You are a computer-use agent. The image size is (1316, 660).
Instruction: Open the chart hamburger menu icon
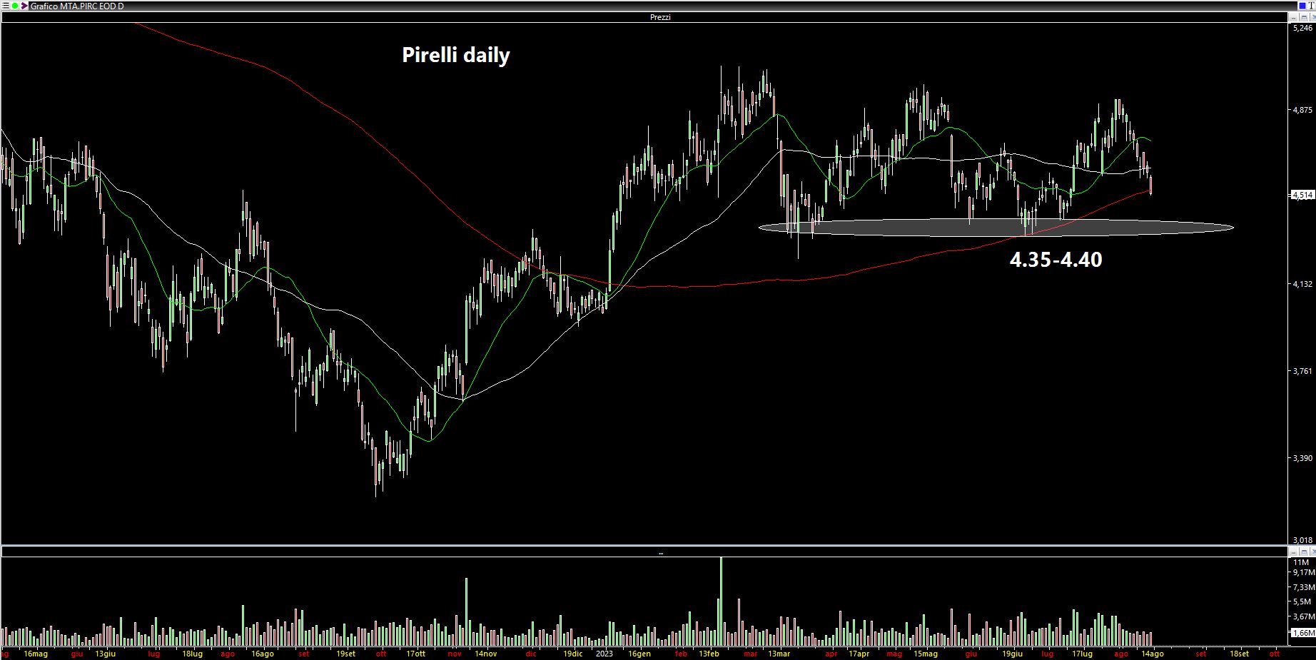pos(4,6)
